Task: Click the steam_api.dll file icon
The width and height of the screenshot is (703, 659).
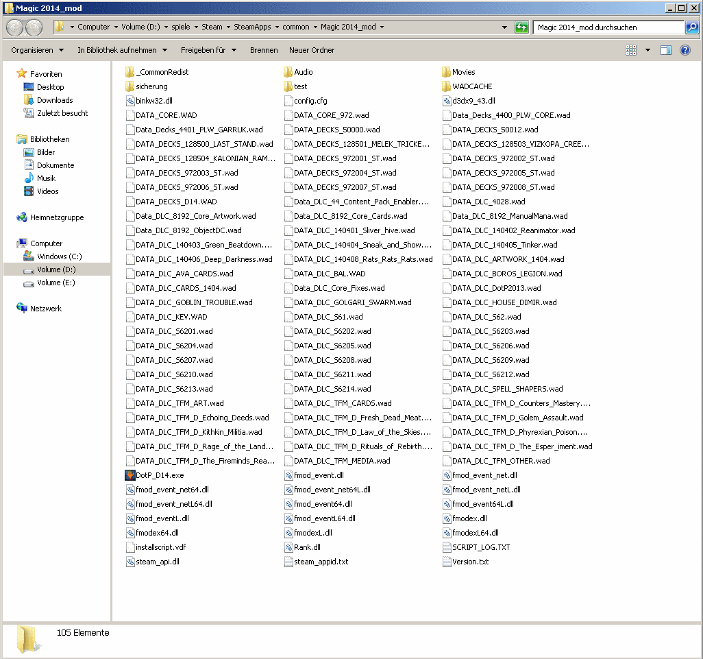Action: [130, 562]
